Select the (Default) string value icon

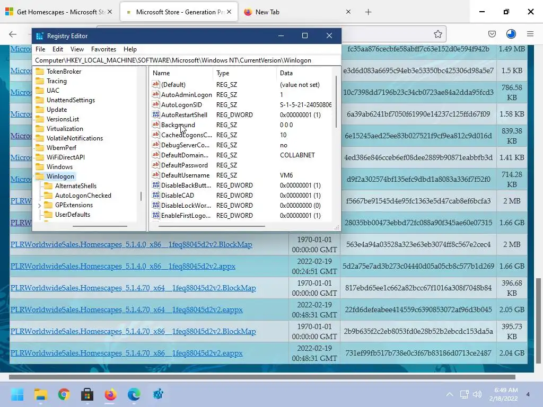click(156, 84)
